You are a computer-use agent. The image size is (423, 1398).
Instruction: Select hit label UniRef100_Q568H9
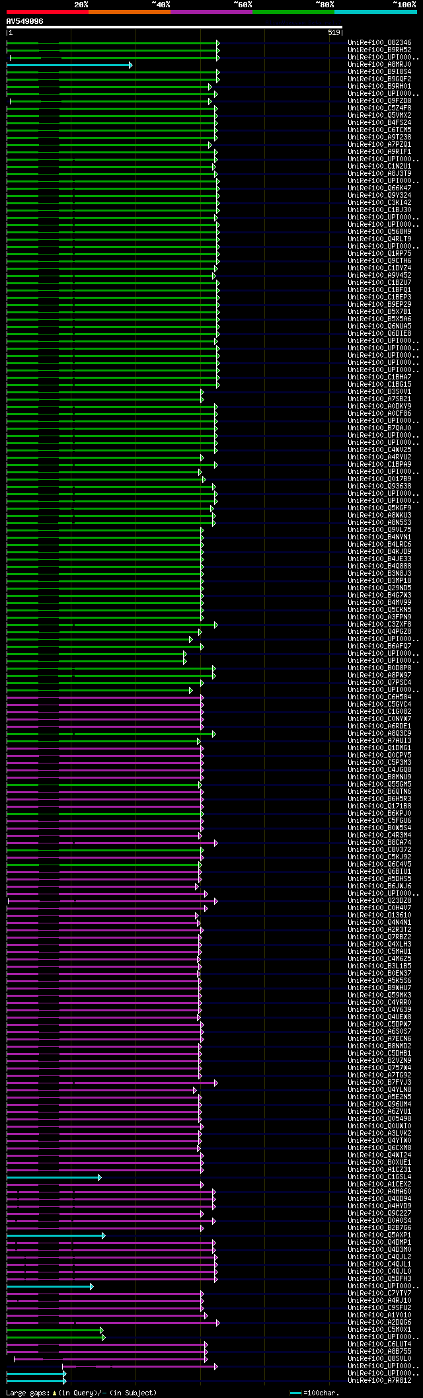click(379, 232)
